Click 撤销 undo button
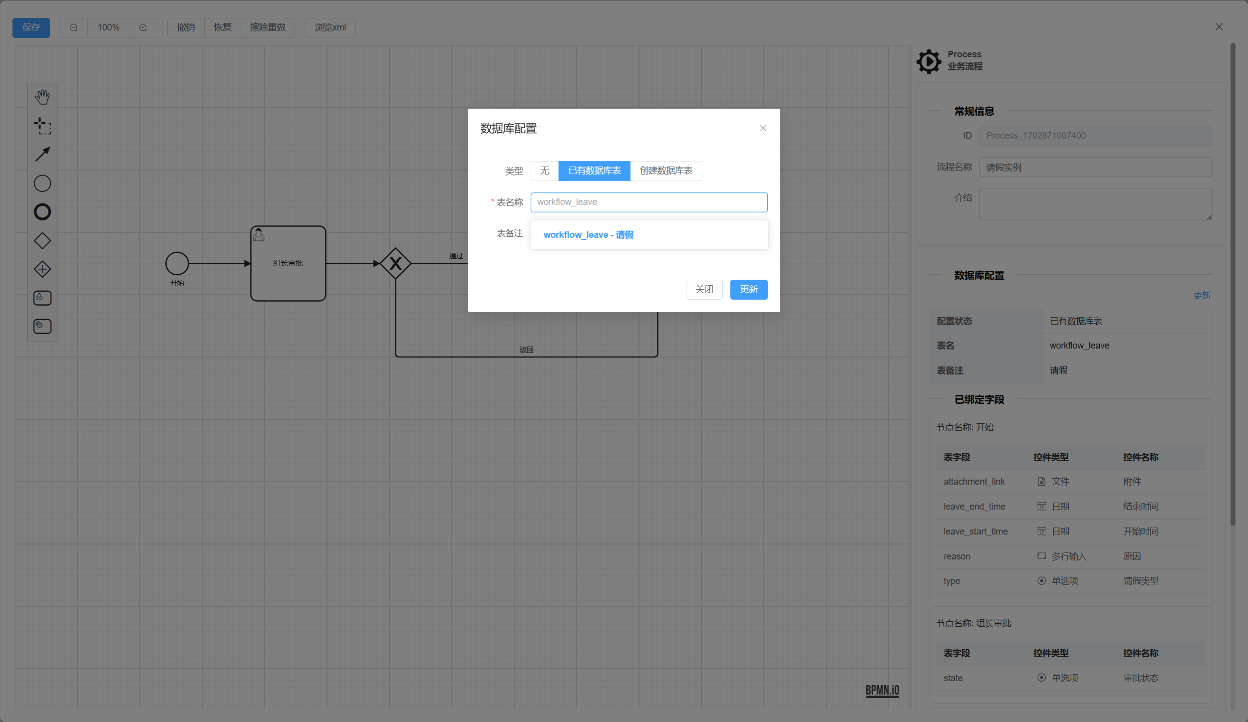Image resolution: width=1248 pixels, height=722 pixels. 186,28
